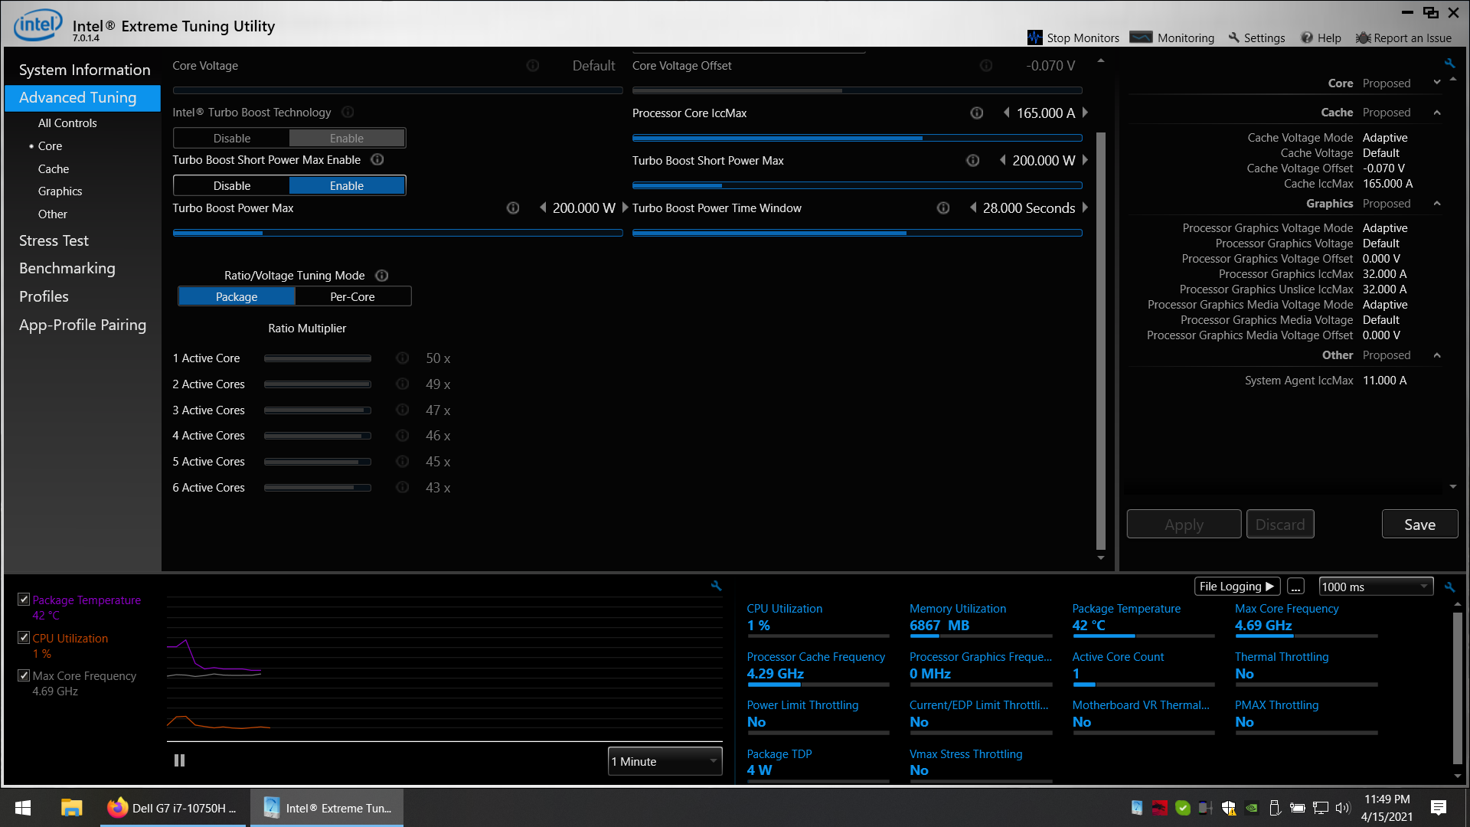
Task: Enable Turbo Boost Short Power Max
Action: pyautogui.click(x=347, y=185)
